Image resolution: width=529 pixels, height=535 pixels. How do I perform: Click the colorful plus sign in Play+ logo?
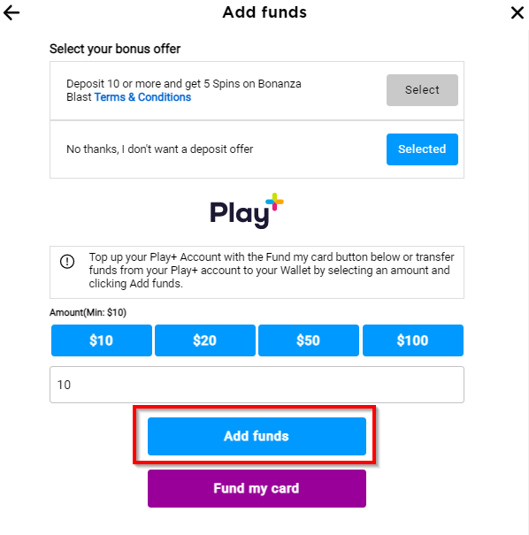pos(275,202)
